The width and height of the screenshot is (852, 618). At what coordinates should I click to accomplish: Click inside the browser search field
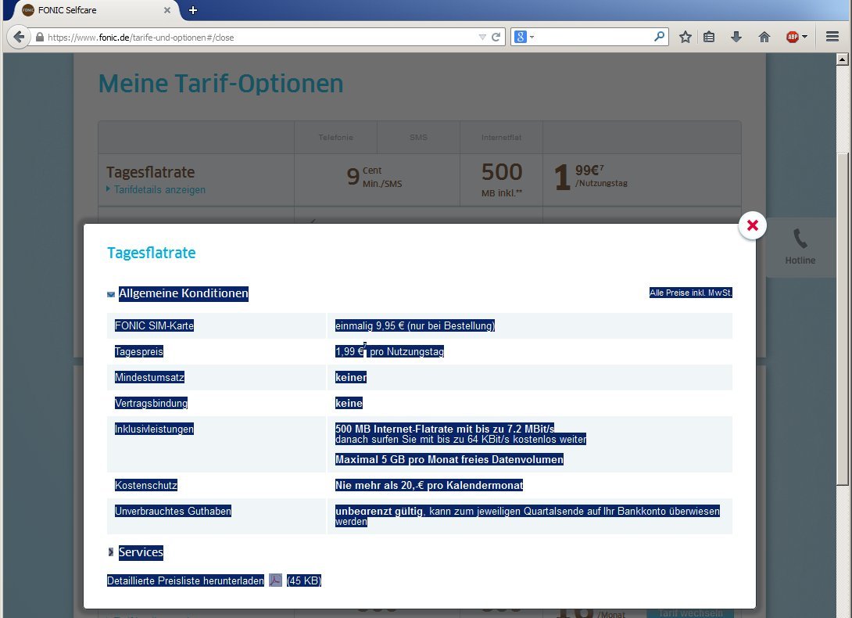pyautogui.click(x=594, y=37)
